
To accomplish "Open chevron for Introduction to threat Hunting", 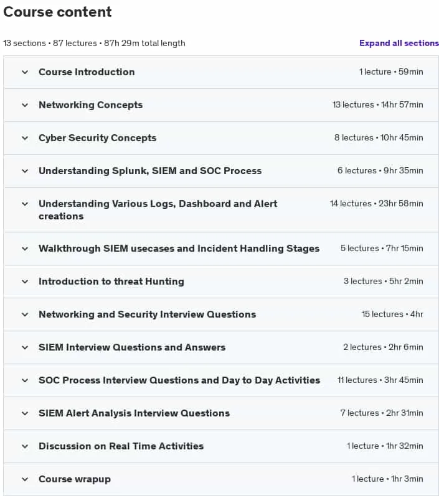I will click(x=25, y=282).
